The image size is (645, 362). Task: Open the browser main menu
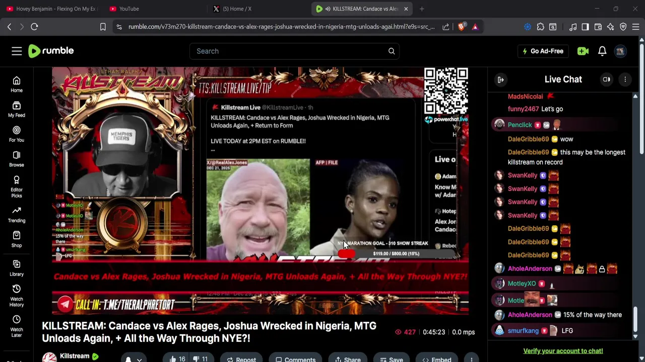point(636,27)
